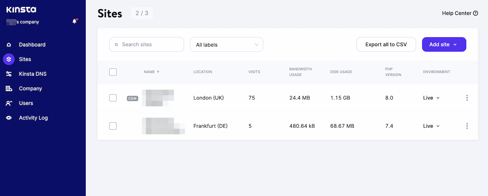Click the Add site button

[444, 44]
